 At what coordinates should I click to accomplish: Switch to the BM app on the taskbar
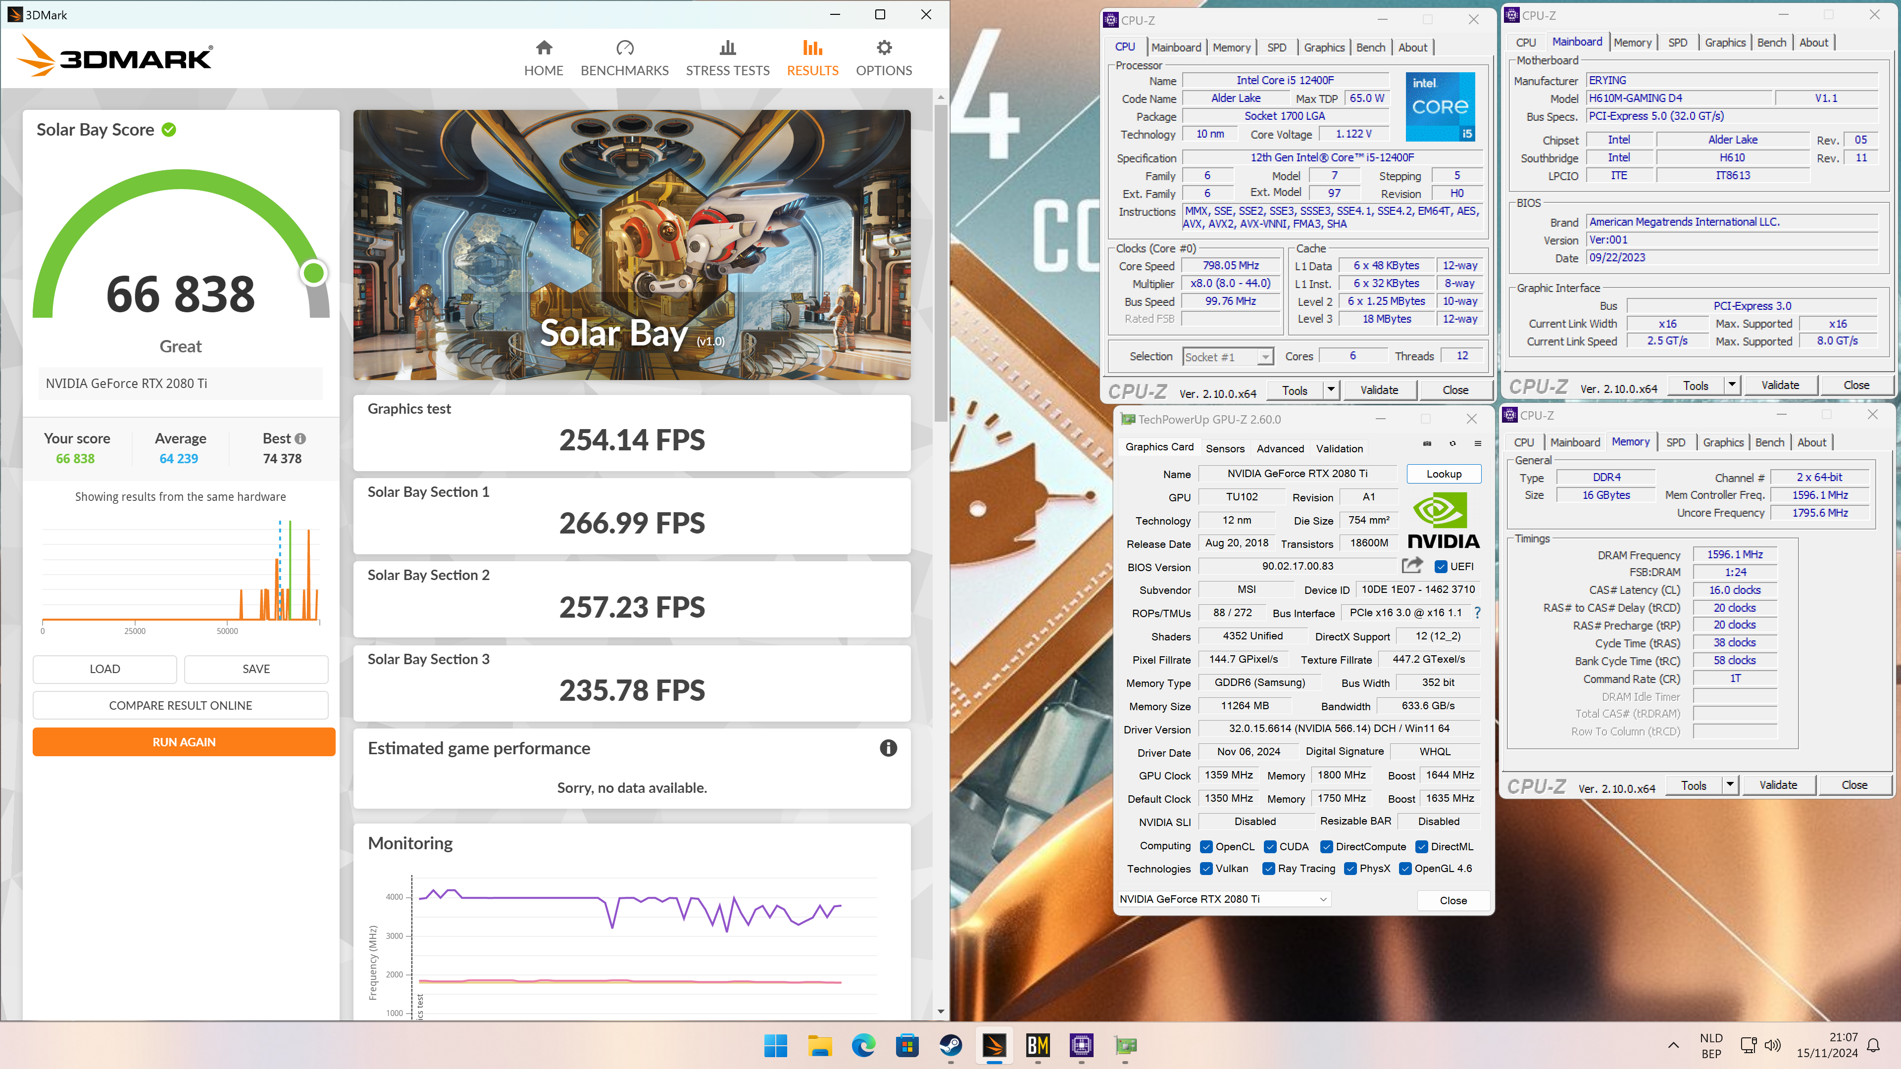(x=1038, y=1045)
